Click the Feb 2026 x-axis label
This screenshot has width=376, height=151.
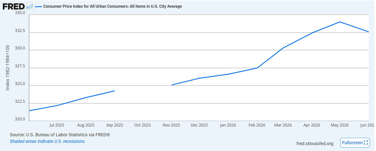(257, 125)
